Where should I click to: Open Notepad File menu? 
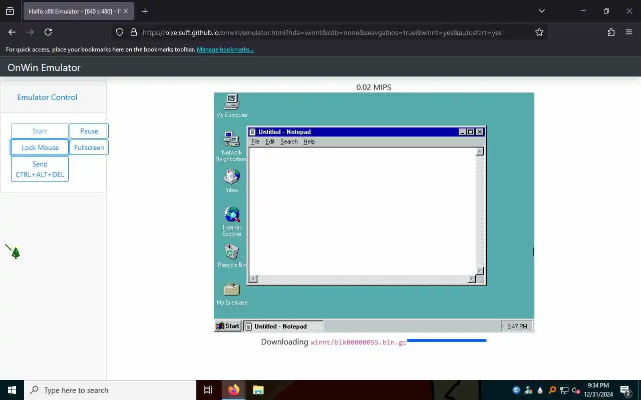[255, 141]
